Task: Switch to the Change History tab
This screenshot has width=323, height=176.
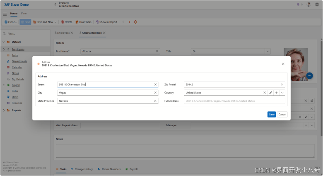Action: (82, 169)
